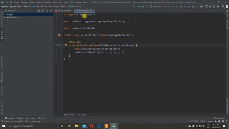Open the Terminal tool window

click(x=9, y=118)
